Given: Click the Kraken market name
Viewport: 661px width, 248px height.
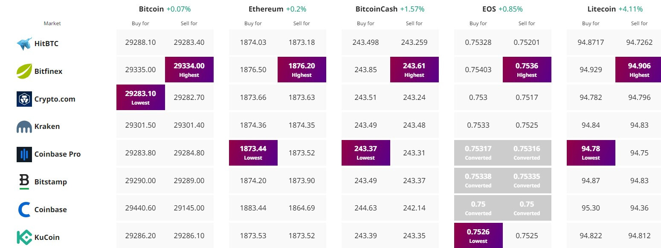Looking at the screenshot, I should point(47,127).
